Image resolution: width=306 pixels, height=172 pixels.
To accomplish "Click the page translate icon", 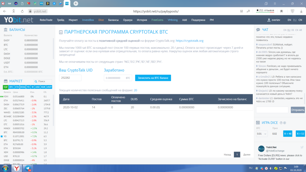I will (x=248, y=11).
